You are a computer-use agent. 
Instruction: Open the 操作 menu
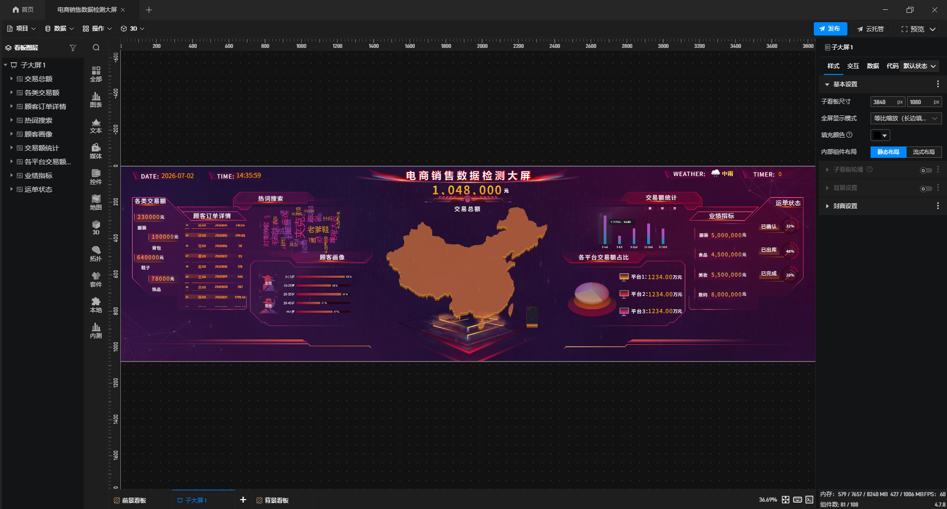97,29
